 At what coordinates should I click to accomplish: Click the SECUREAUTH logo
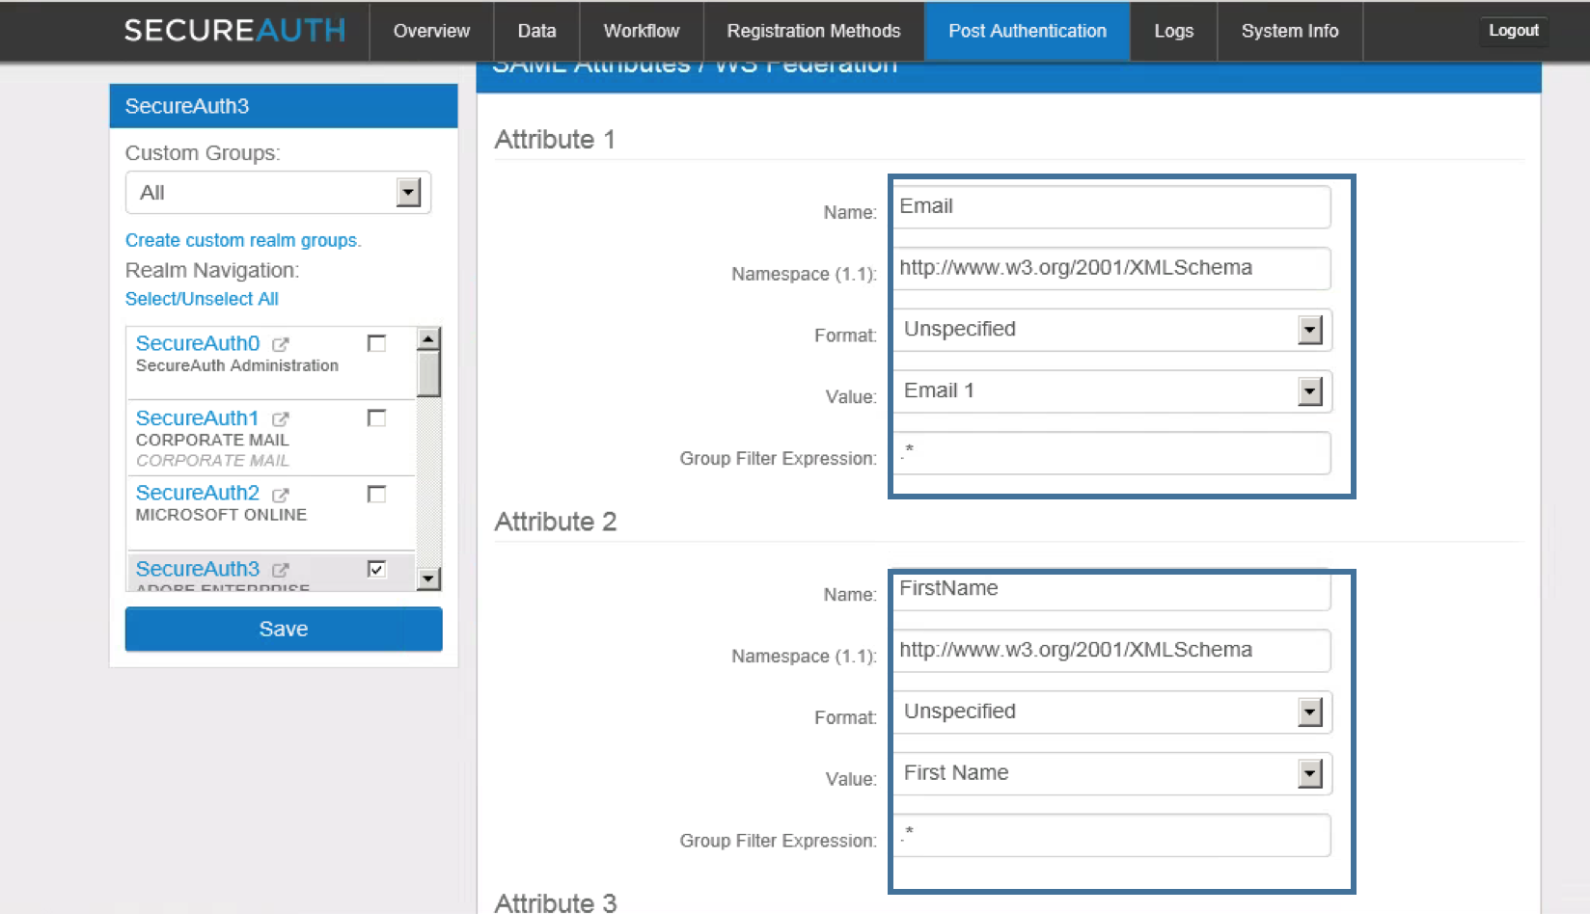click(x=234, y=30)
